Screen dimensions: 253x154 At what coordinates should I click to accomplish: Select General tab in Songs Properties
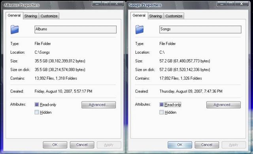pos(139,16)
